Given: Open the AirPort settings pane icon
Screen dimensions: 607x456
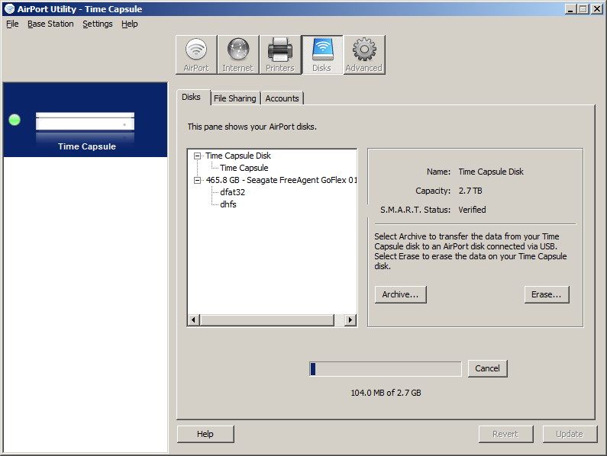Looking at the screenshot, I should (x=196, y=55).
